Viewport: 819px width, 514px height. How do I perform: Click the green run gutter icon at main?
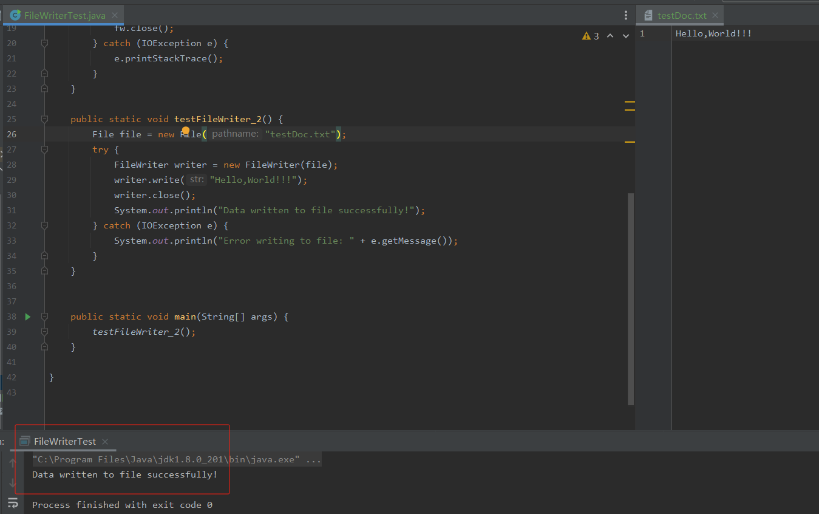[28, 317]
